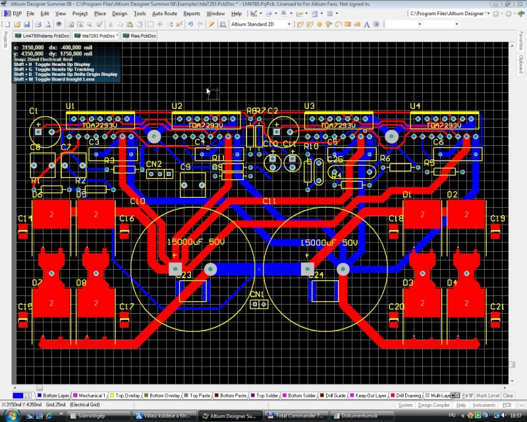The image size is (527, 422).
Task: Select the Place Polygon Plane tool
Action: click(357, 24)
